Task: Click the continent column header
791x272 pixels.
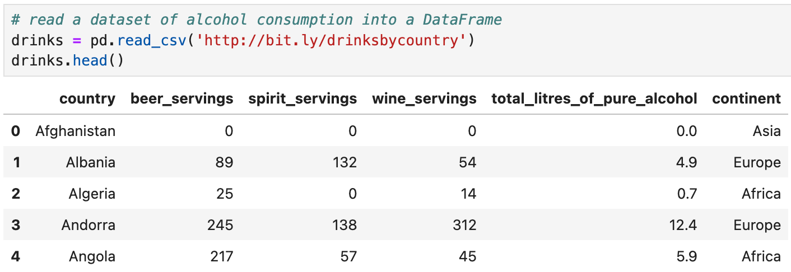Action: (x=746, y=99)
